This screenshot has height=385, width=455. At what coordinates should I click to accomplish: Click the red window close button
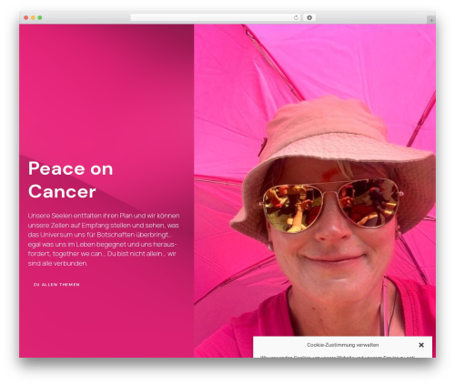pos(26,18)
